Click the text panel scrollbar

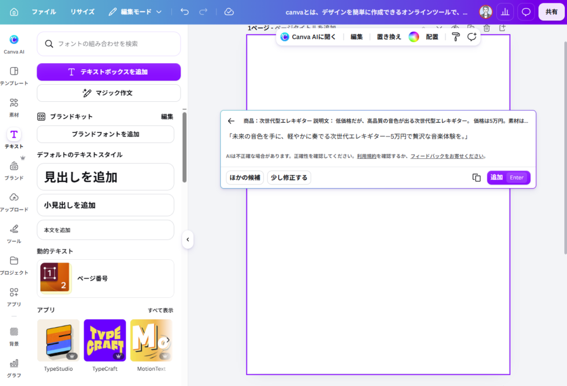point(184,147)
